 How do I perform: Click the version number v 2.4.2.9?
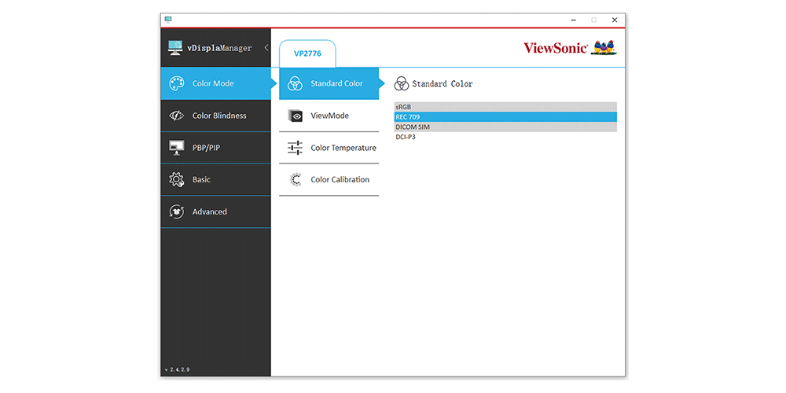click(177, 370)
